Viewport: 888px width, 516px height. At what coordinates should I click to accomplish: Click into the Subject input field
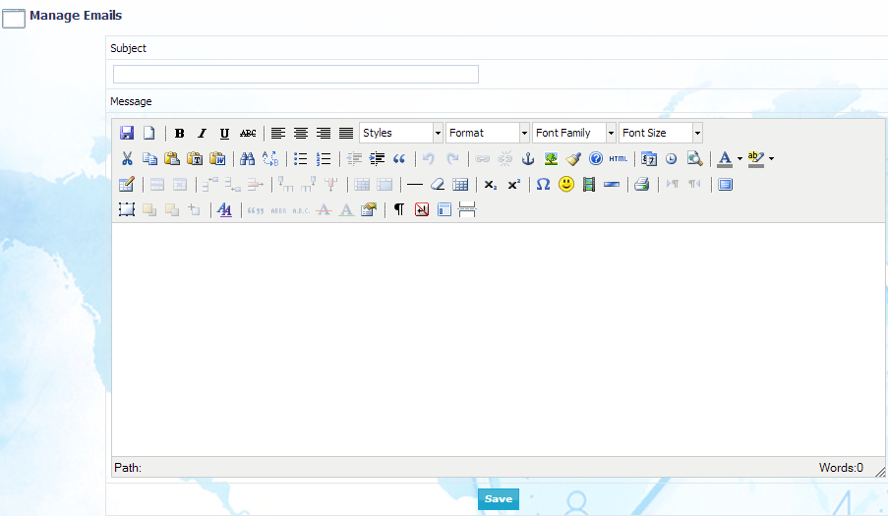click(x=296, y=74)
